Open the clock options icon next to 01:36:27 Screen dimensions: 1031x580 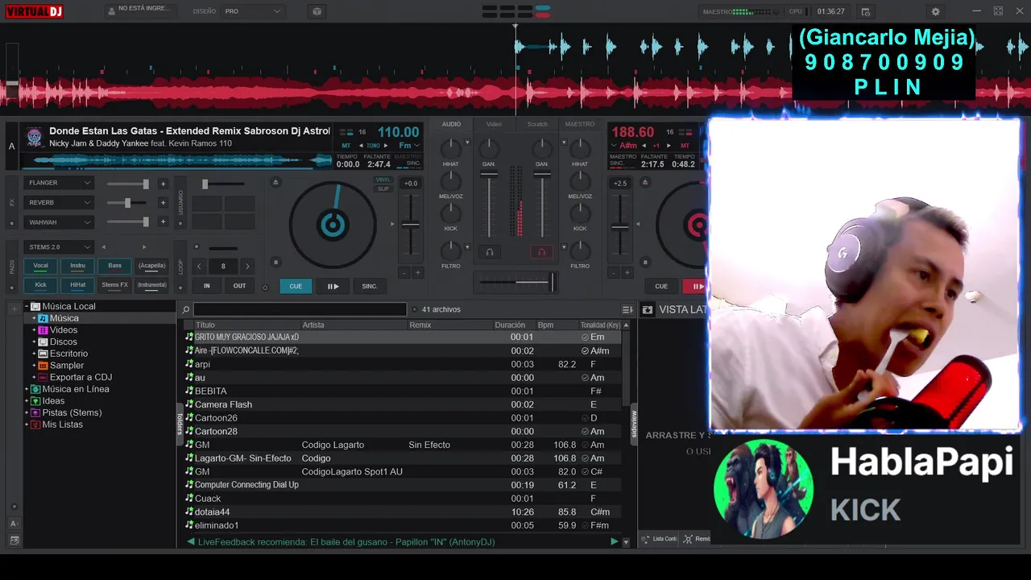[866, 11]
